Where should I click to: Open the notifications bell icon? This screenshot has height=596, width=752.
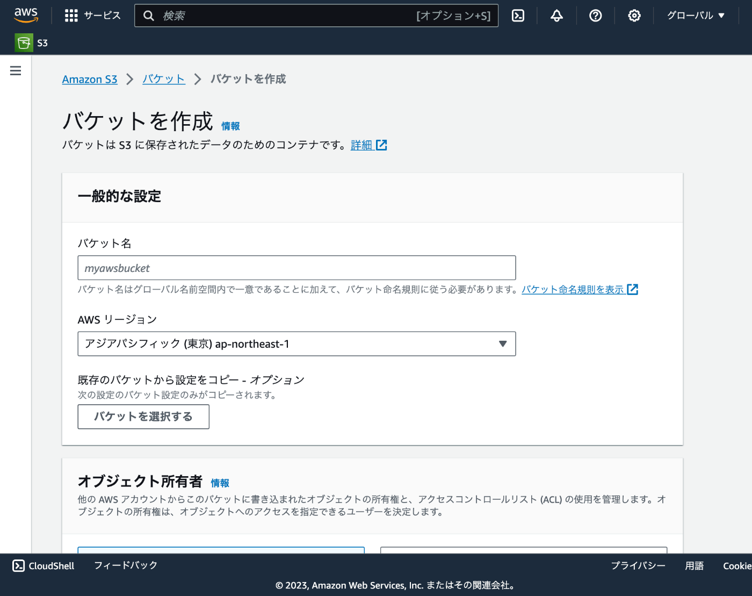[556, 16]
